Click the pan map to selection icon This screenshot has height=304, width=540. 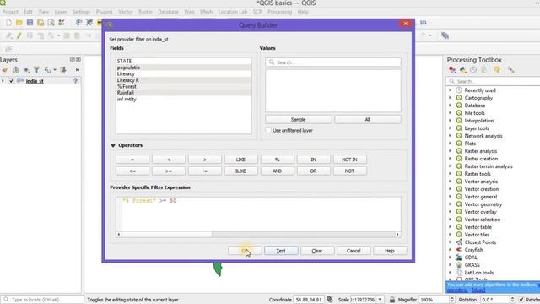(x=89, y=23)
